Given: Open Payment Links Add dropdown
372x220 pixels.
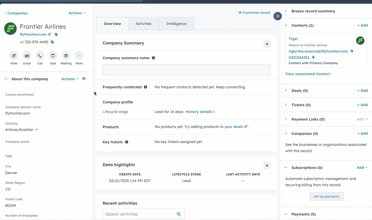Looking at the screenshot, I should (362, 119).
